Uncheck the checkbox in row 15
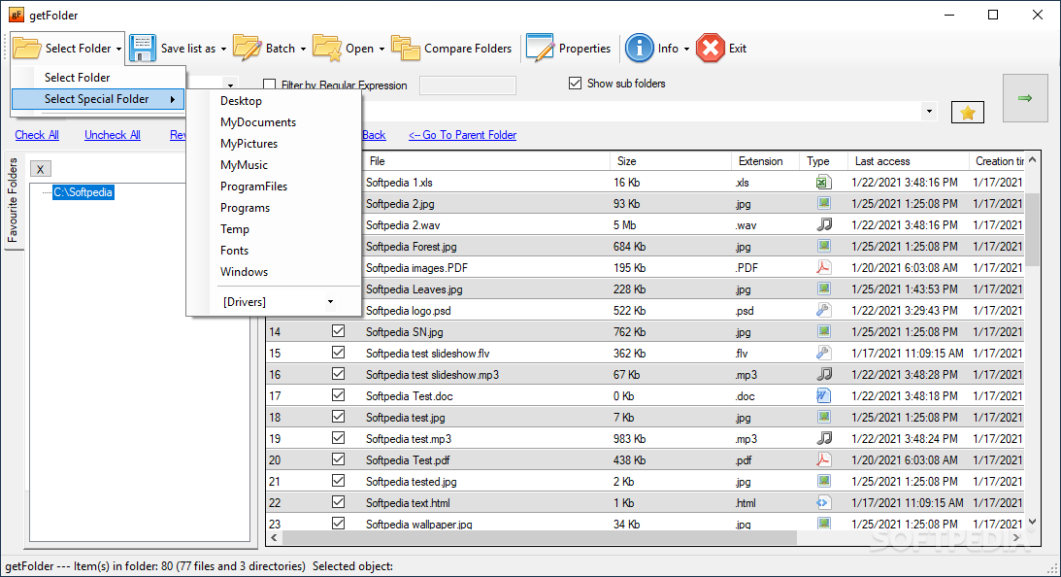Screen dimensions: 1061x577 point(339,353)
